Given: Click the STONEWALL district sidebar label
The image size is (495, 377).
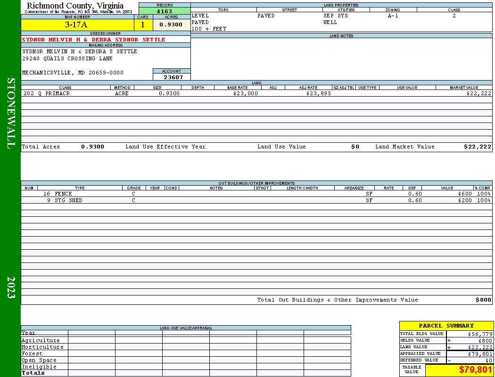Looking at the screenshot, I should click(x=11, y=114).
